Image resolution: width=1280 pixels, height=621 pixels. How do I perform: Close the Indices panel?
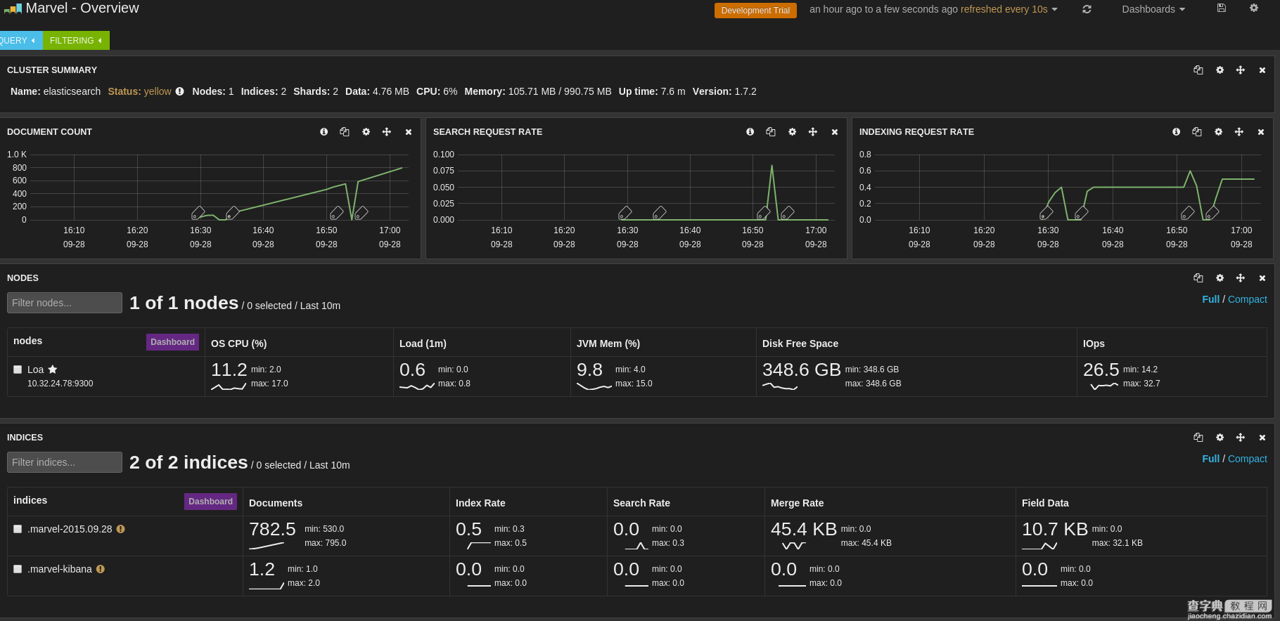click(1262, 438)
